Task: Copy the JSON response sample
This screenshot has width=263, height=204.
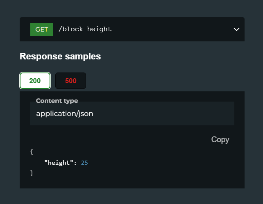Action: click(x=220, y=140)
